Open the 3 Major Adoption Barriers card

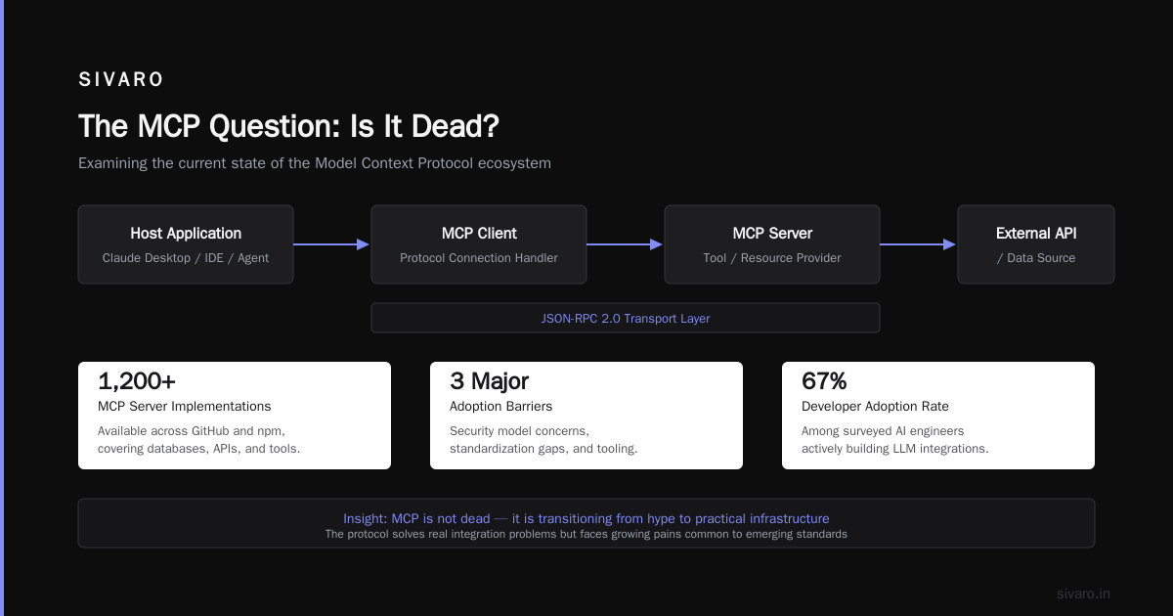point(586,416)
